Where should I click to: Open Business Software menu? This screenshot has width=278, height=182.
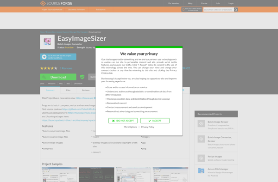click(x=76, y=10)
